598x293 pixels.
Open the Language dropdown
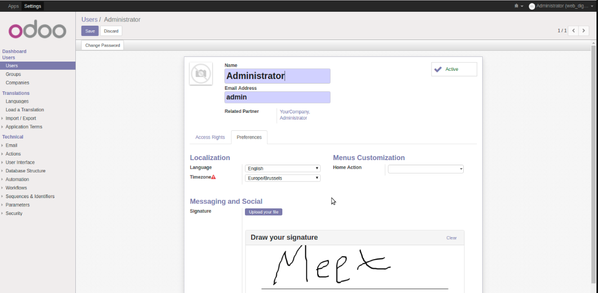pyautogui.click(x=282, y=168)
